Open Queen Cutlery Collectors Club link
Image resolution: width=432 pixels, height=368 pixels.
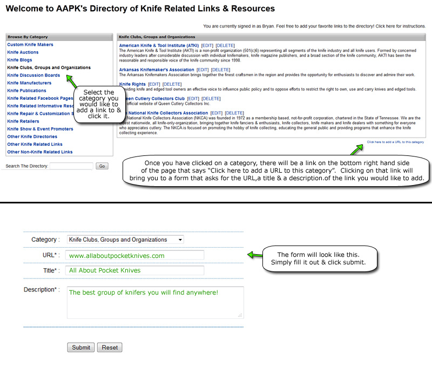(x=155, y=99)
